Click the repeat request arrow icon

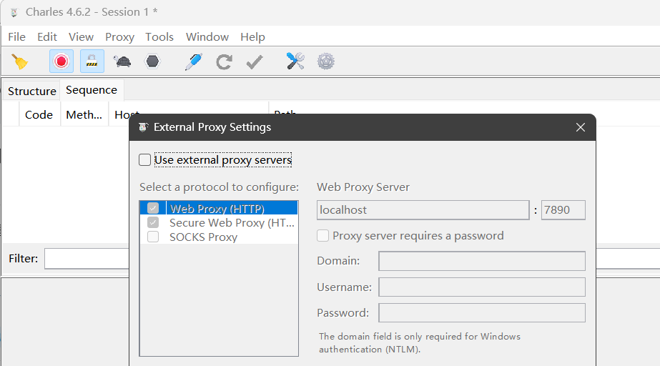click(224, 61)
